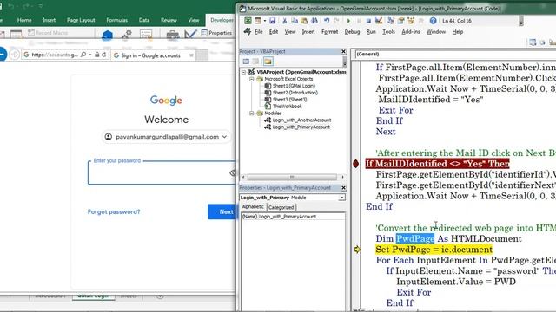Click the Copy icon in VBA toolbar
Screen dimensions: 556x312
coord(295,21)
